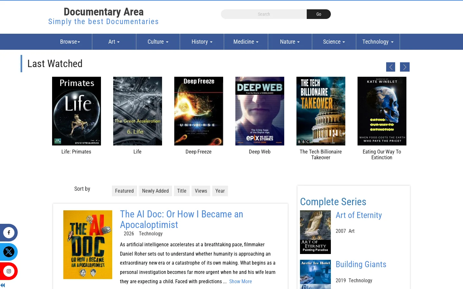463x289 pixels.
Task: Click 'Eating Our Way To Extinction' caption
Action: point(382,154)
